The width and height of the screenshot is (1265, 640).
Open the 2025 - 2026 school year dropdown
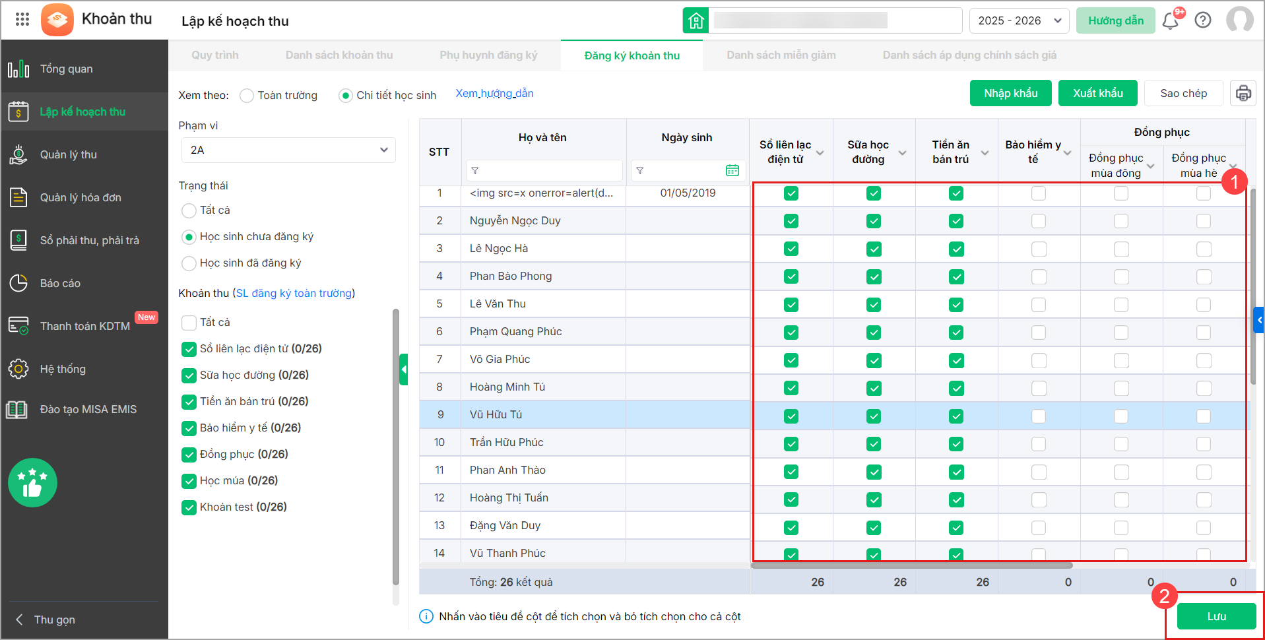tap(1019, 20)
